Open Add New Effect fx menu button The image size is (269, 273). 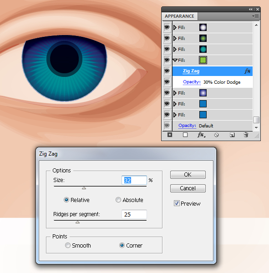click(x=201, y=135)
